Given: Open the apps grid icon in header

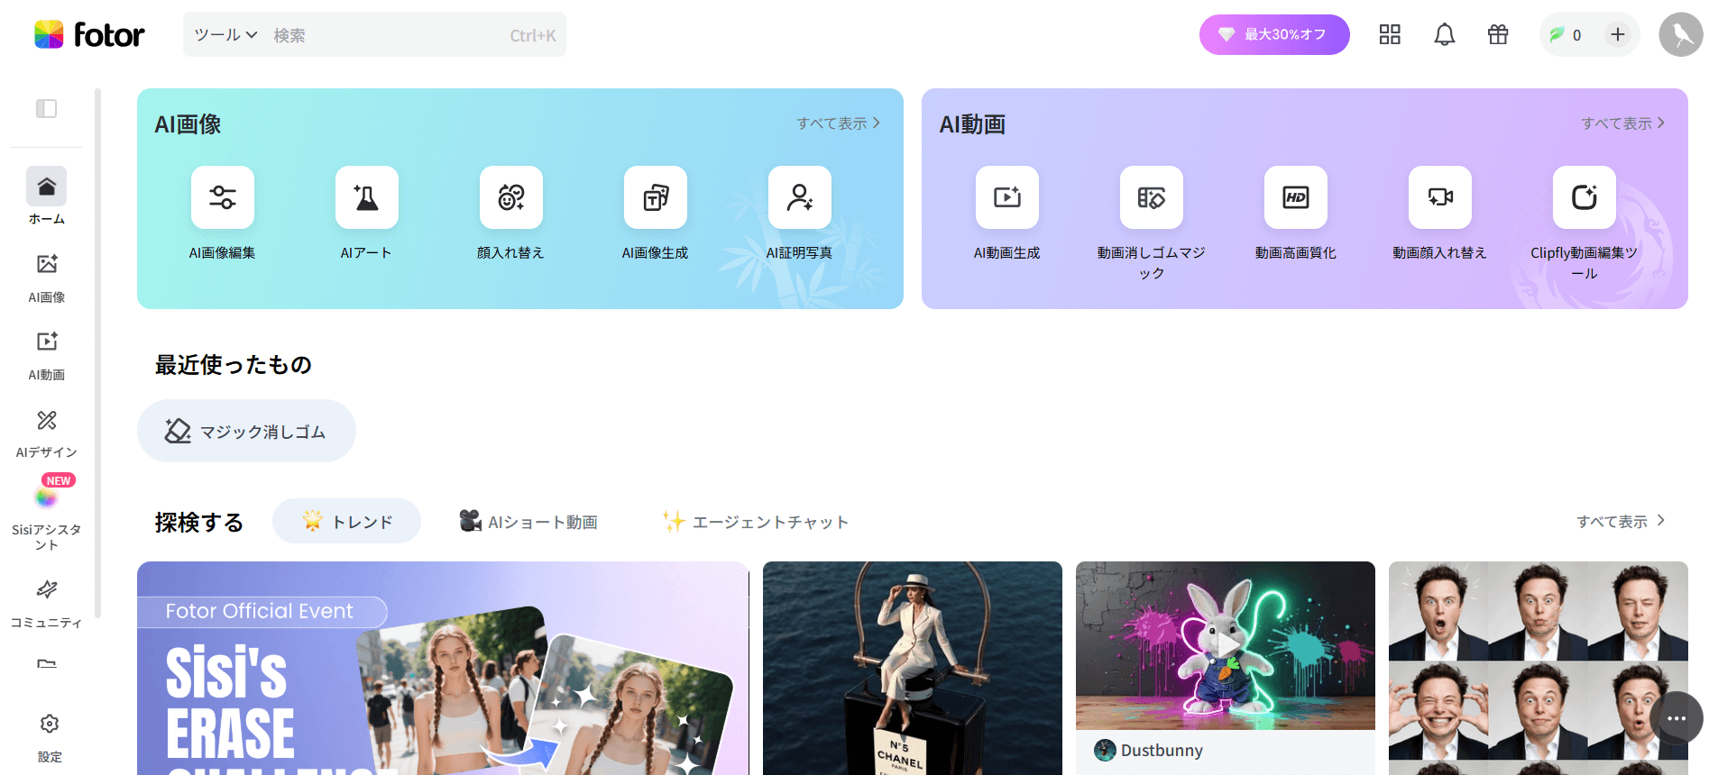Looking at the screenshot, I should (x=1389, y=35).
